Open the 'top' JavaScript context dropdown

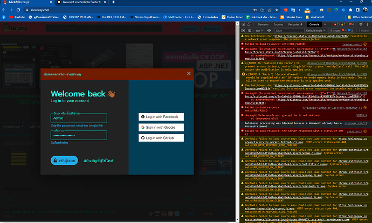click(259, 31)
